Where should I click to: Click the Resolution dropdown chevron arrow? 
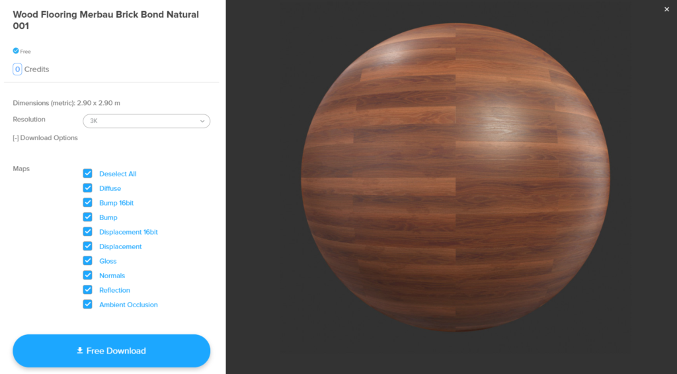202,121
